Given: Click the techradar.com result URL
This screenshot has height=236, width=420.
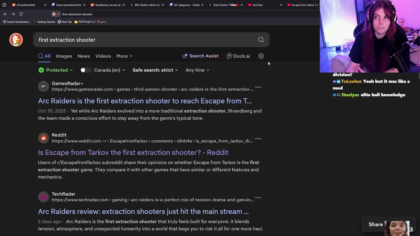Looking at the screenshot, I should (153, 200).
